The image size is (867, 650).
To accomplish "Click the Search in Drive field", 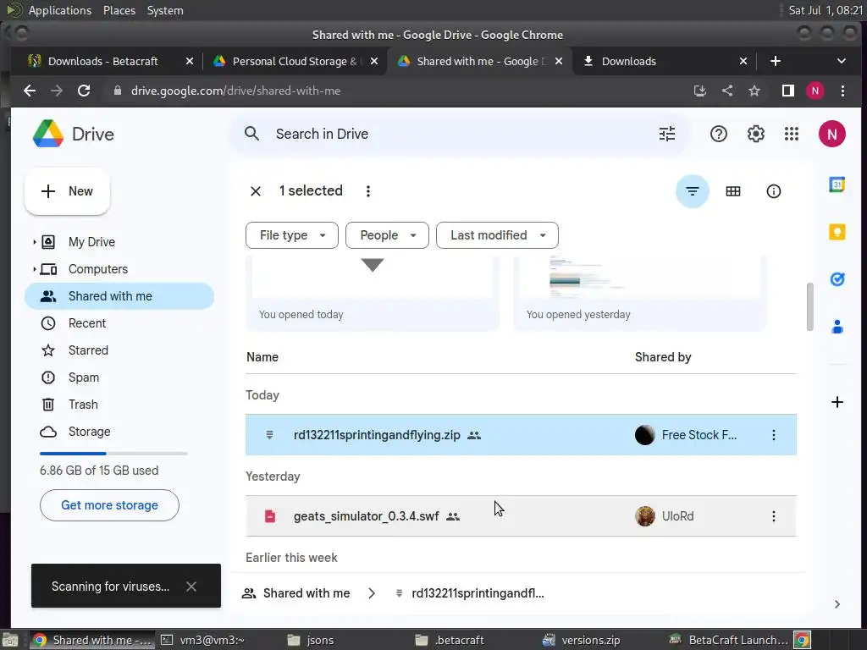I will pos(459,134).
